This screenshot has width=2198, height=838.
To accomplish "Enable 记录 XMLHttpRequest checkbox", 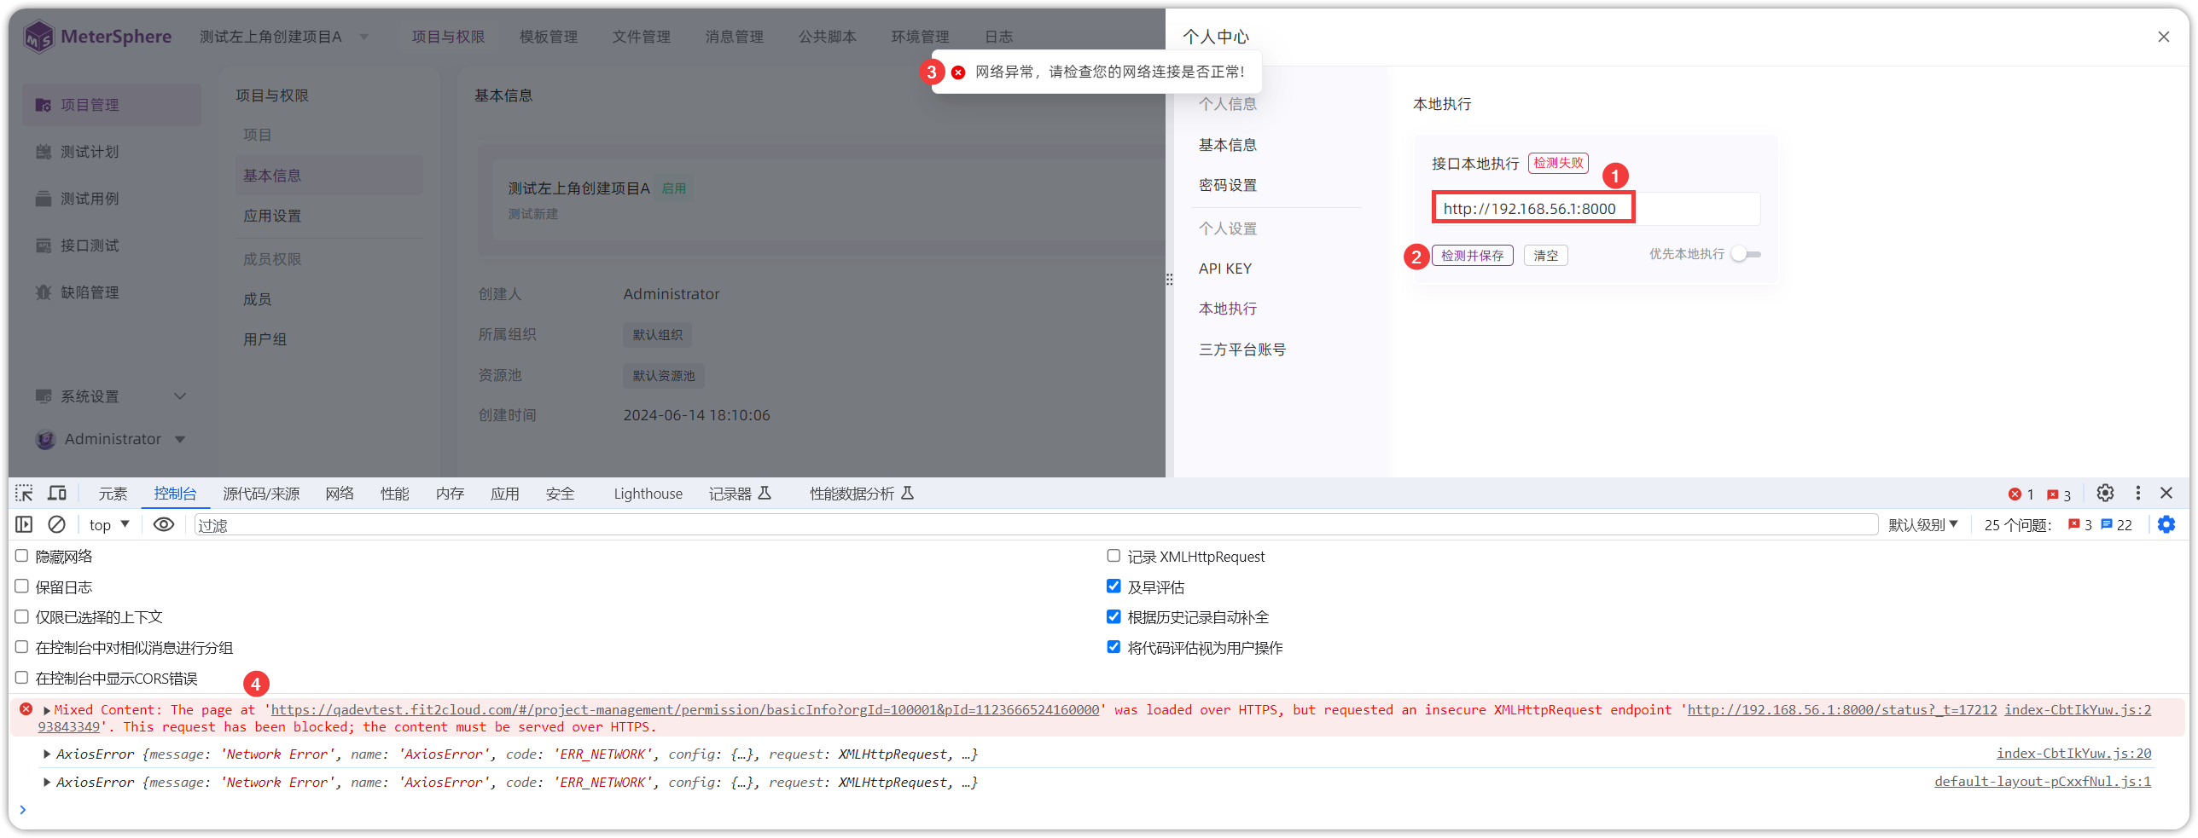I will coord(1114,556).
